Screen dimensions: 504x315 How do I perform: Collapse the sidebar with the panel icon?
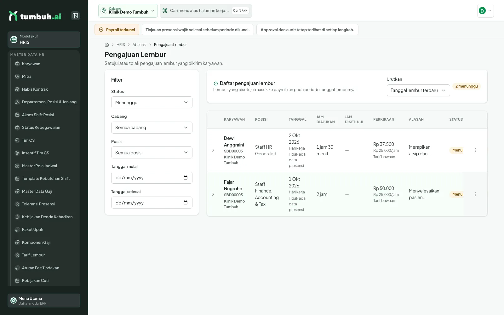click(x=75, y=16)
